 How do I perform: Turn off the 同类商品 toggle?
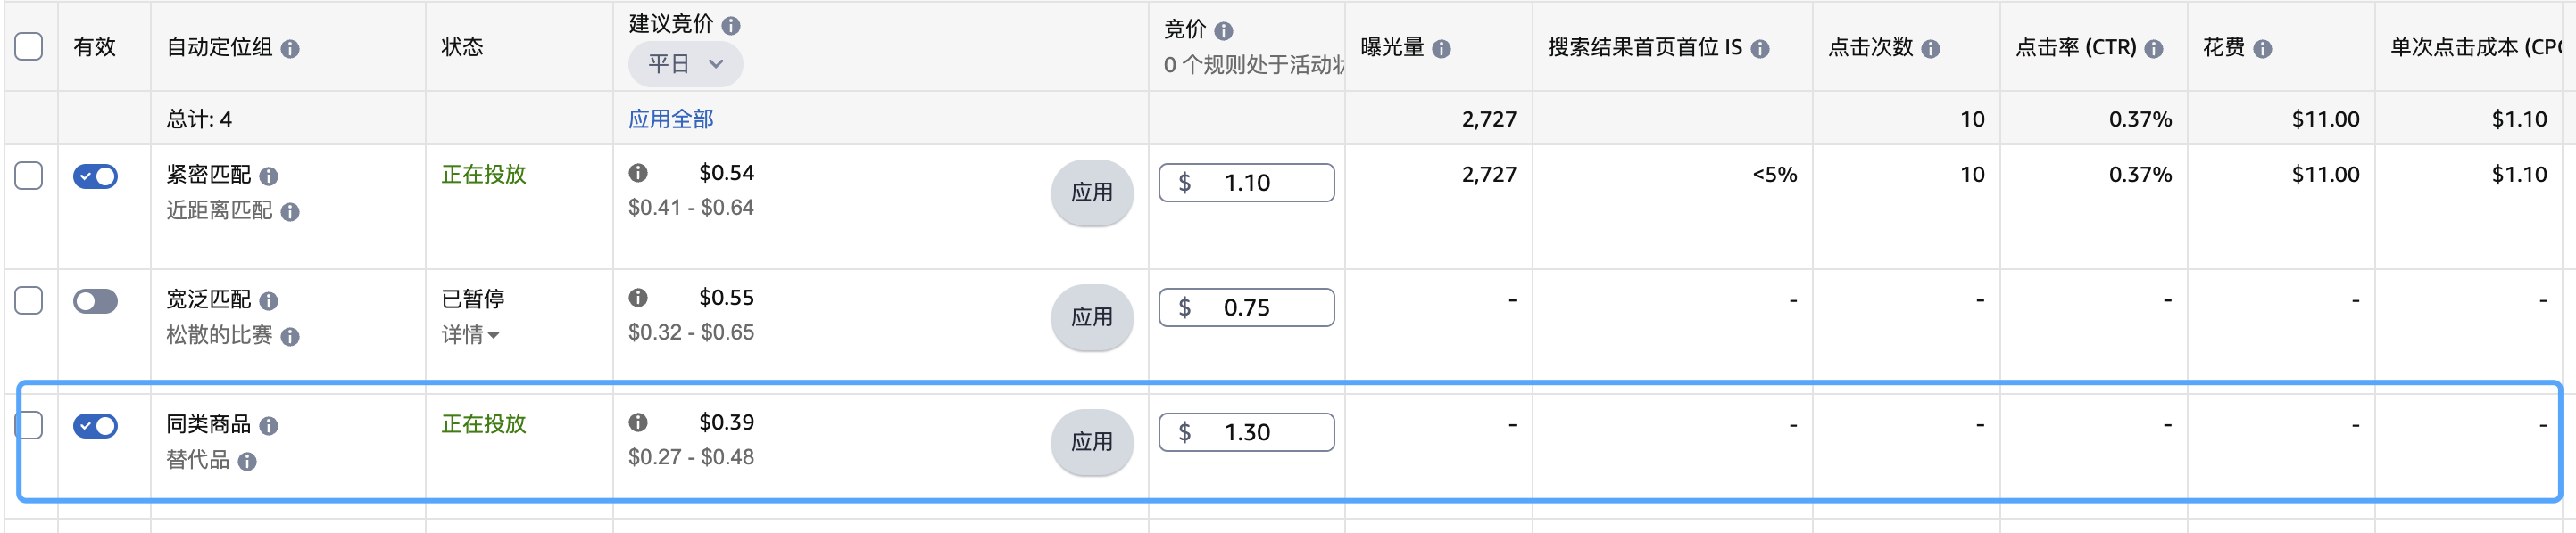(x=95, y=425)
